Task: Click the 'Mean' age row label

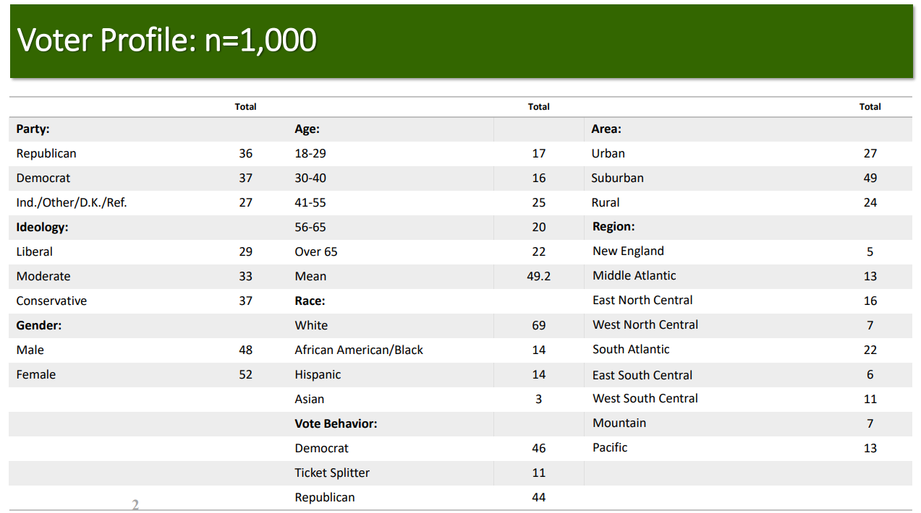Action: [x=310, y=277]
